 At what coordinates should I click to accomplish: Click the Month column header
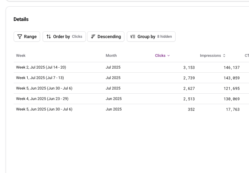(111, 56)
